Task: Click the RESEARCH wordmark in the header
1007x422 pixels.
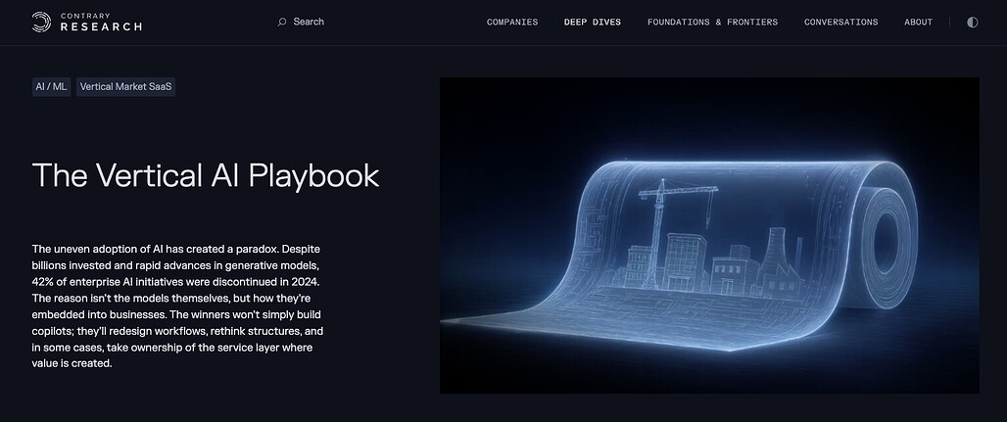Action: pyautogui.click(x=101, y=26)
